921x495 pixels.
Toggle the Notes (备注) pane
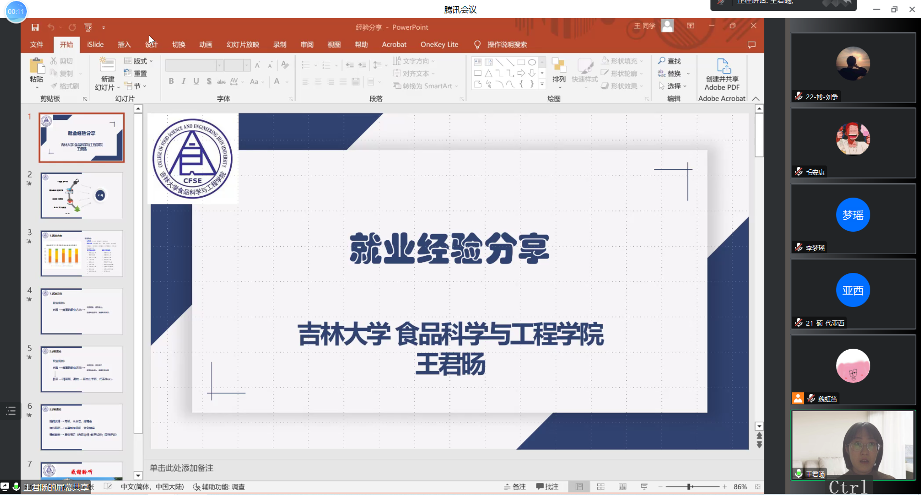click(515, 487)
